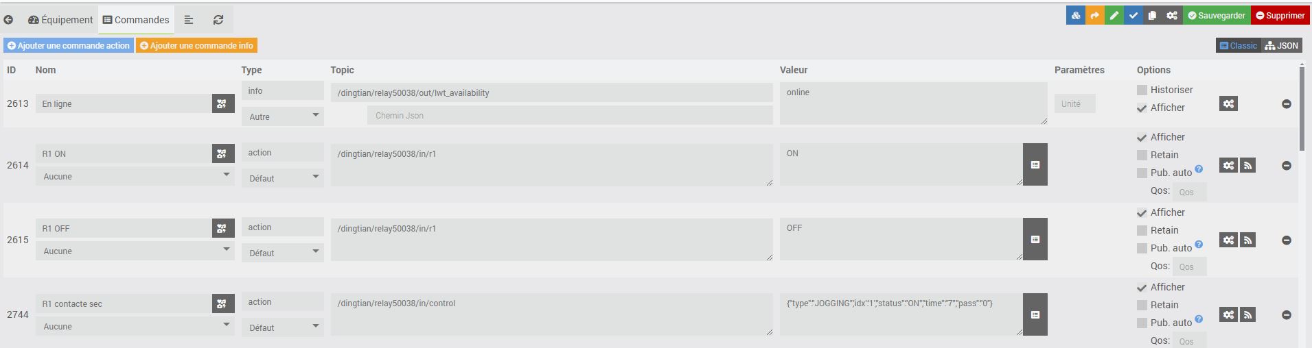Click the green pencil edit icon
The height and width of the screenshot is (348, 1312).
click(x=1114, y=16)
